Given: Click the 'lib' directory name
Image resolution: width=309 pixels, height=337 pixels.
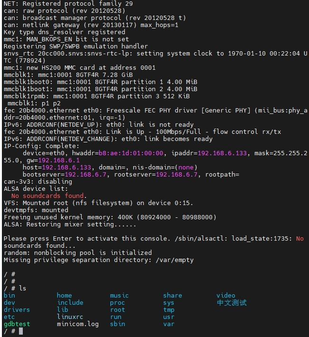Looking at the screenshot, I should (63, 309).
